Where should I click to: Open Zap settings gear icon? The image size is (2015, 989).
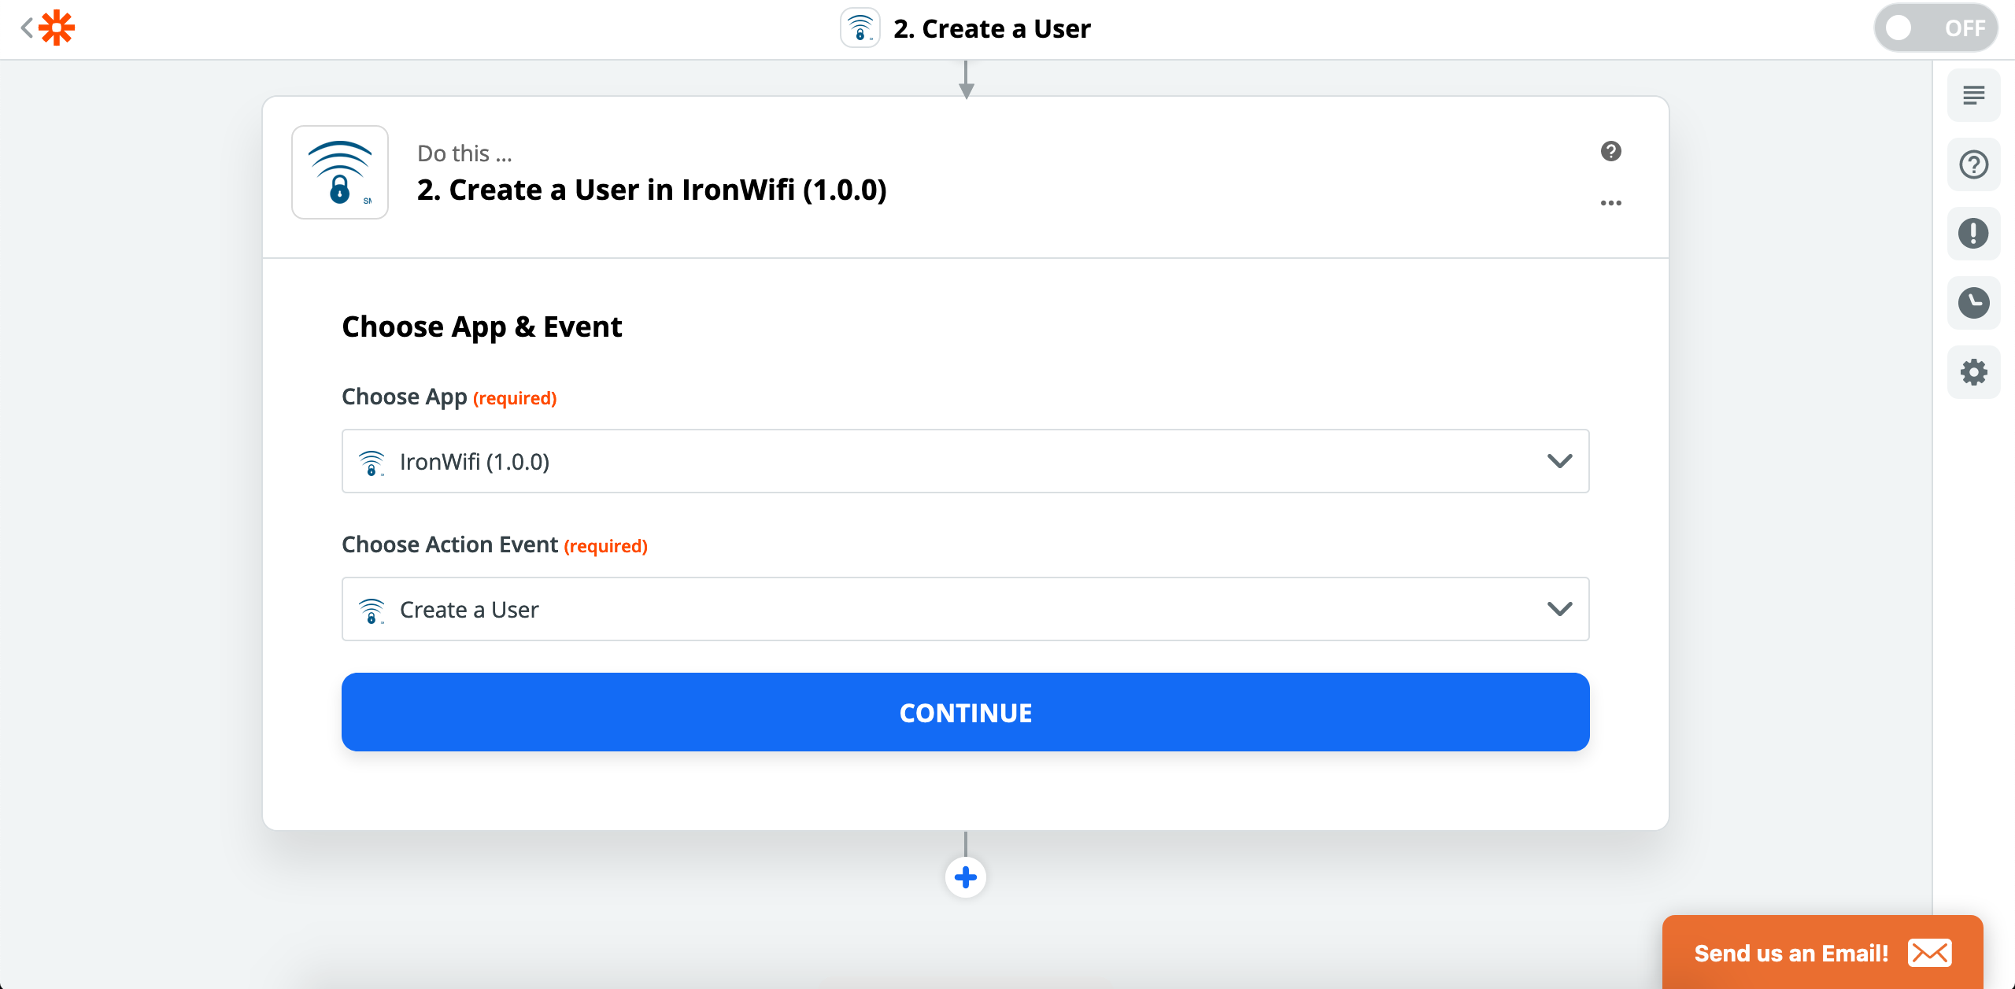pos(1974,371)
